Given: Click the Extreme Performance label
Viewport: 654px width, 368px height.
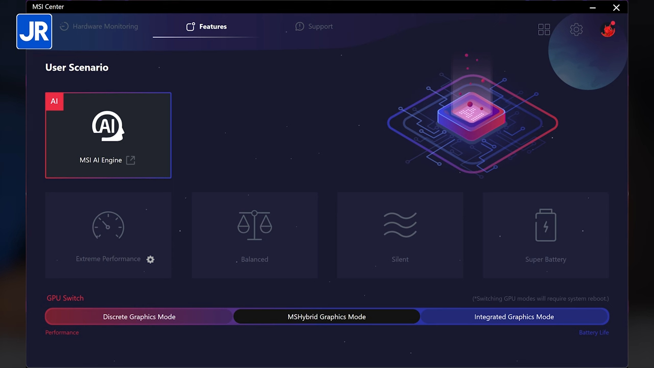Looking at the screenshot, I should [108, 259].
